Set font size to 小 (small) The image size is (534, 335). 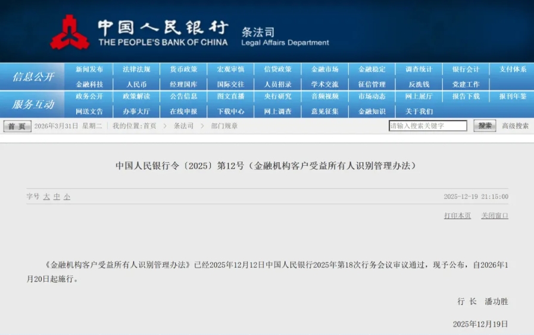(67, 197)
